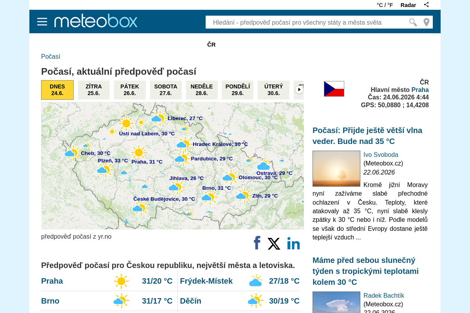Screen dimensions: 470x313
Task: Click Plzeň weather icon on map
Action: point(105,169)
